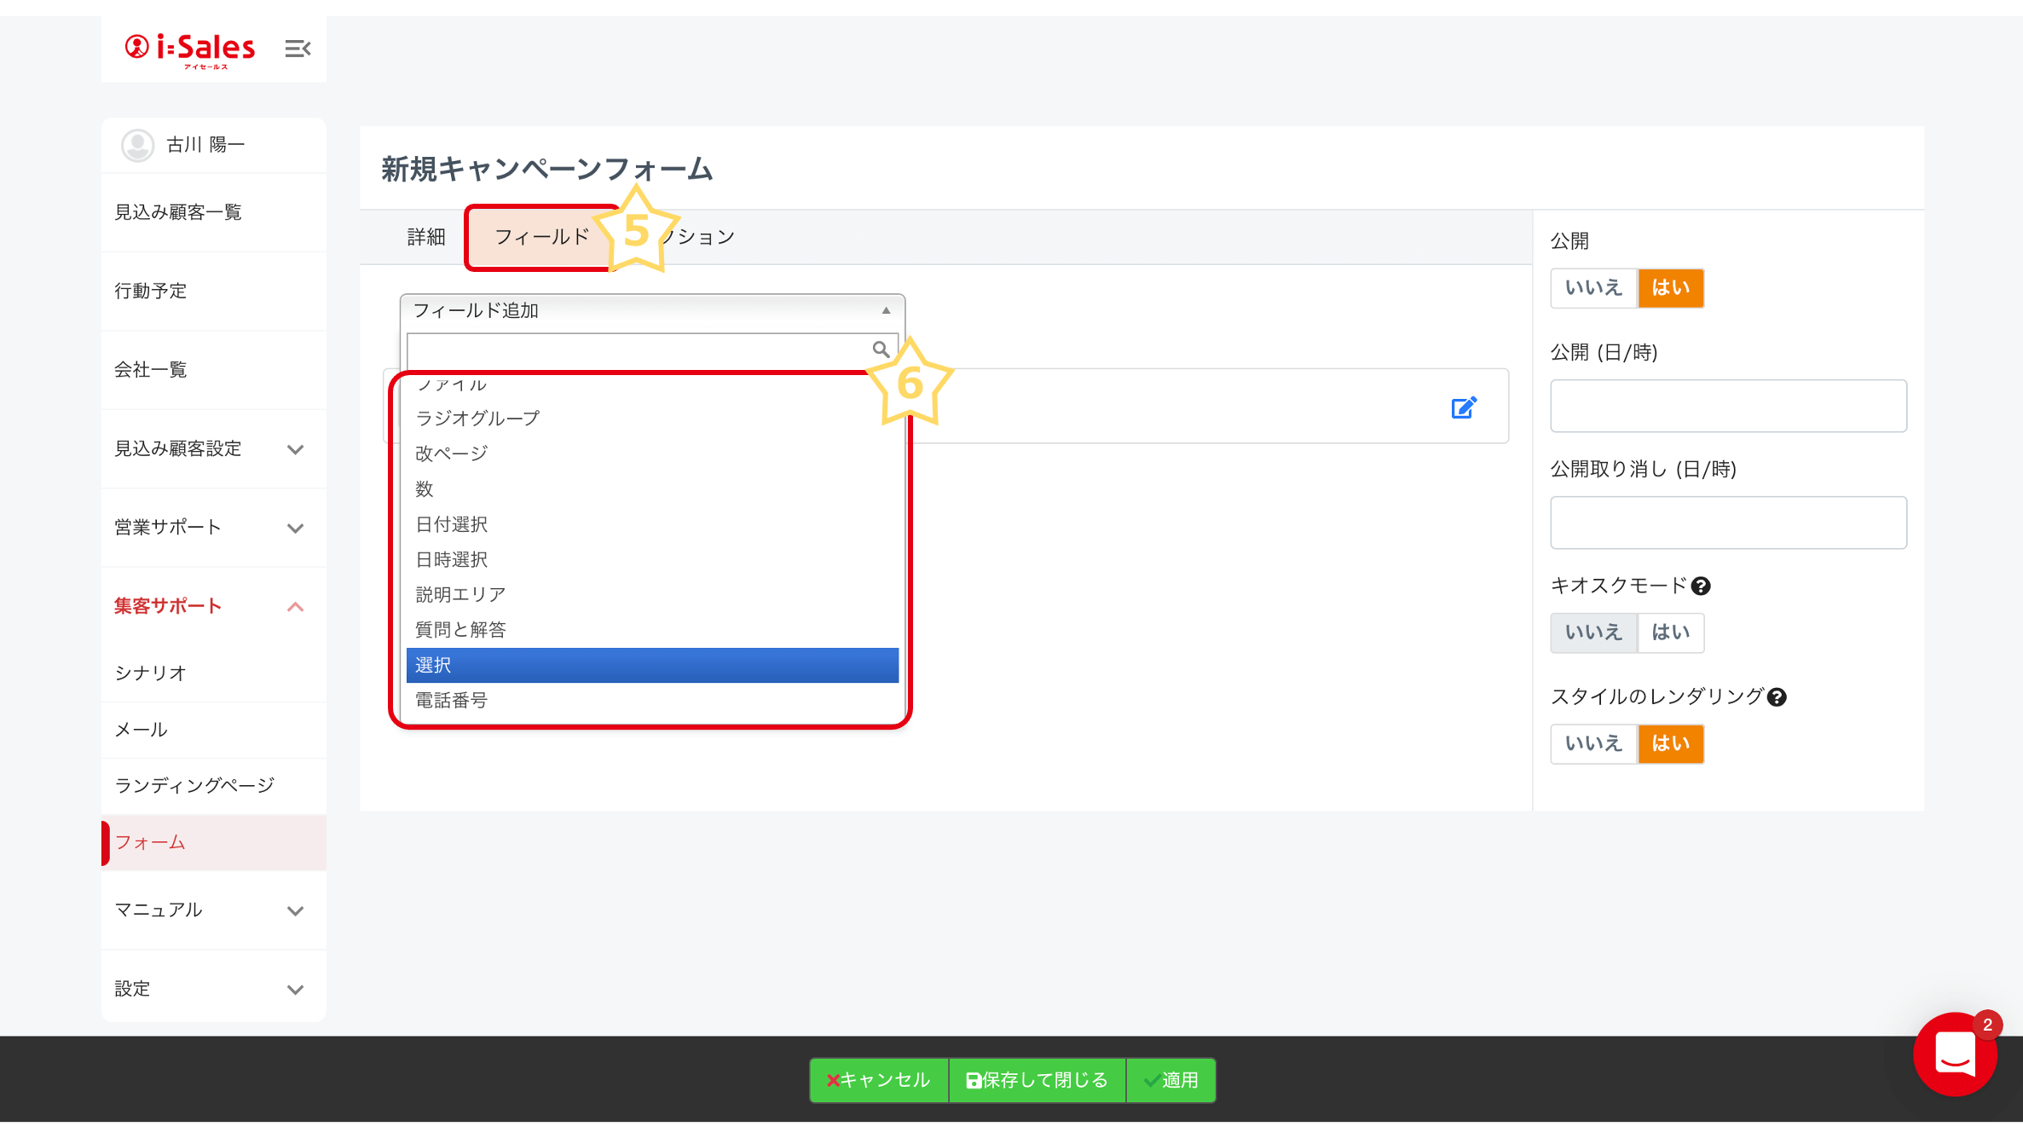Select 選択 from the field list
The width and height of the screenshot is (2023, 1138).
point(651,665)
